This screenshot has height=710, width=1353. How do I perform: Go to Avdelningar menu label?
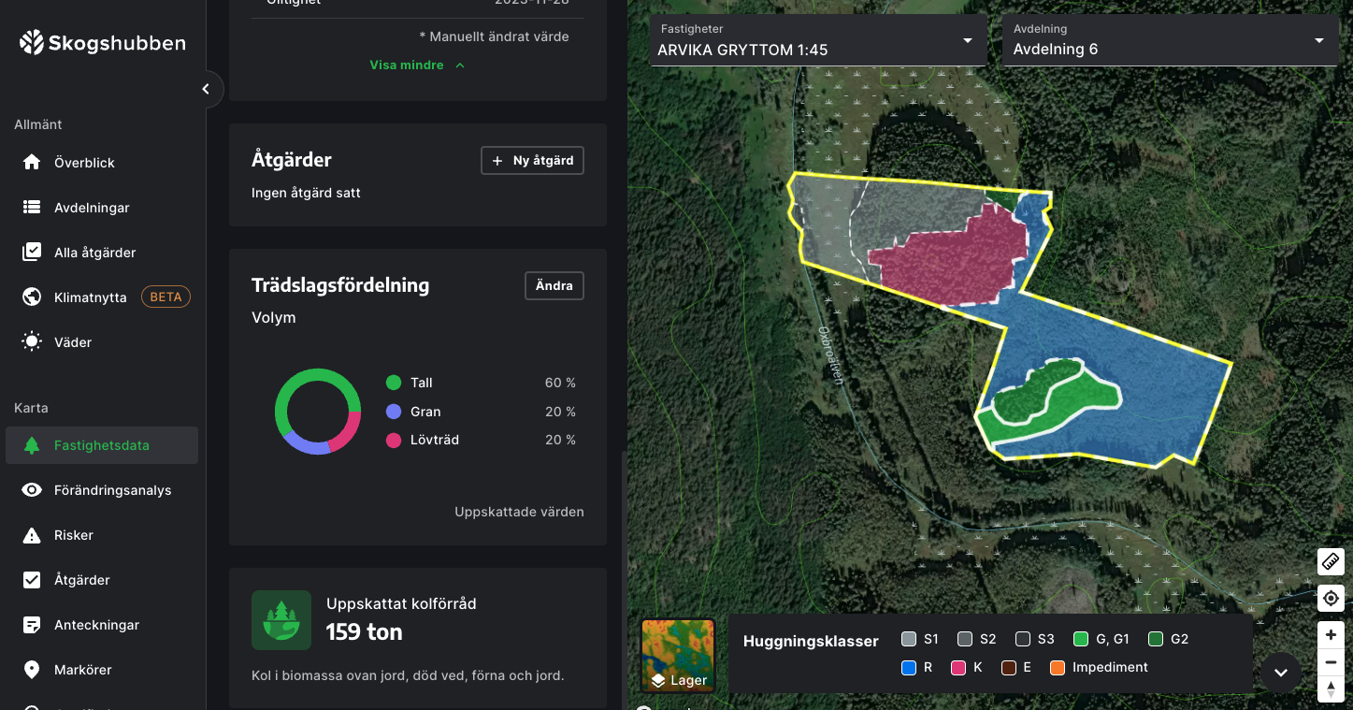pos(92,208)
